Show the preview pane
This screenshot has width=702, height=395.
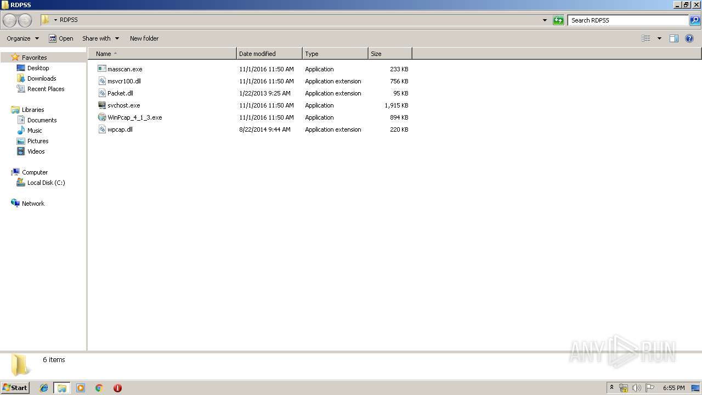[x=674, y=38]
